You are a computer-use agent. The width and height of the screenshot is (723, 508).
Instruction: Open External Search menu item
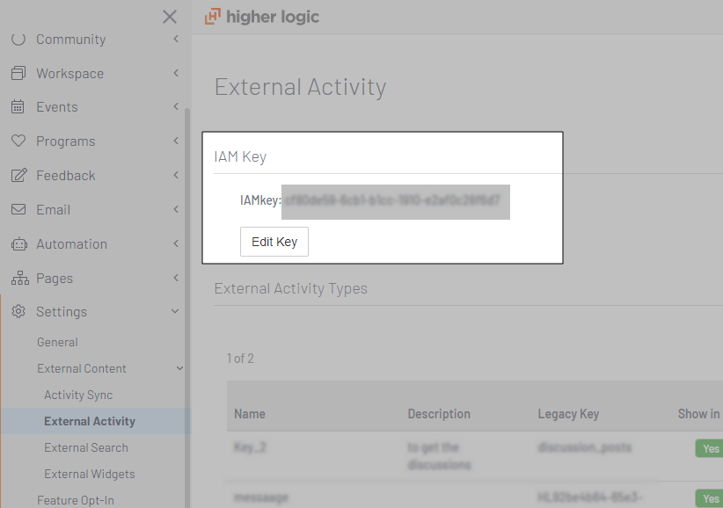point(86,448)
